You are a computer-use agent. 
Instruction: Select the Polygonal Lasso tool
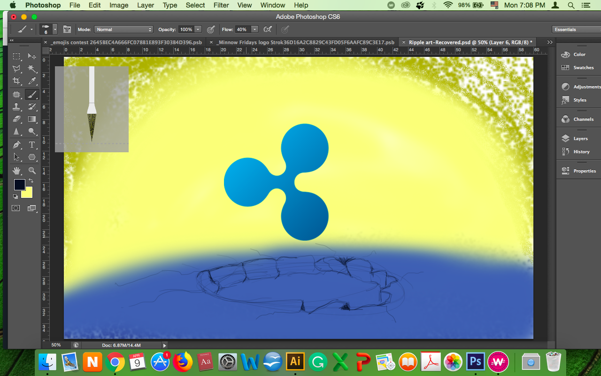16,69
